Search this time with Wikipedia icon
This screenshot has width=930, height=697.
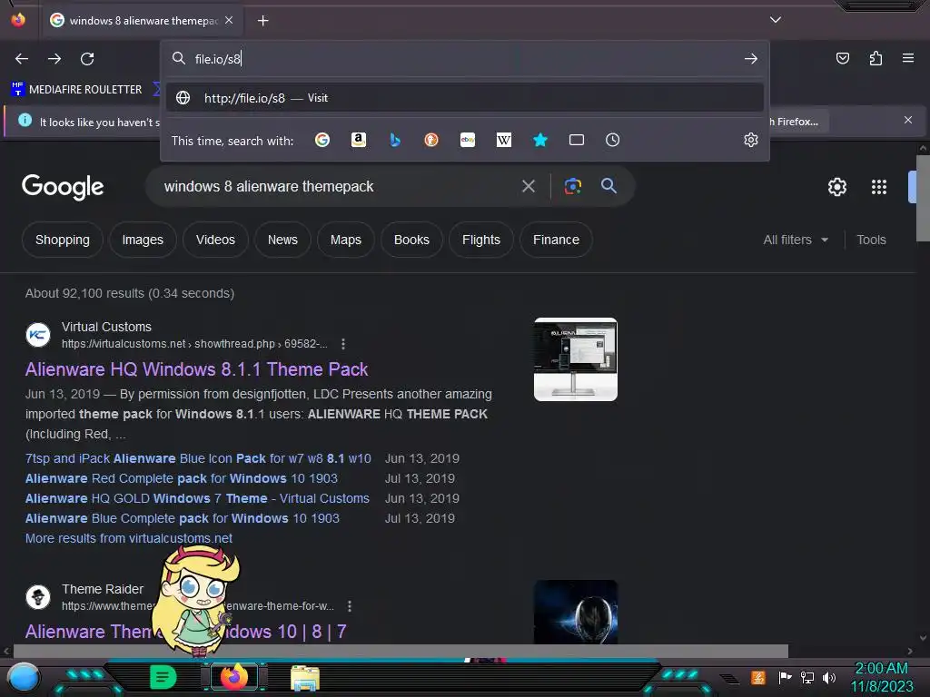point(503,140)
